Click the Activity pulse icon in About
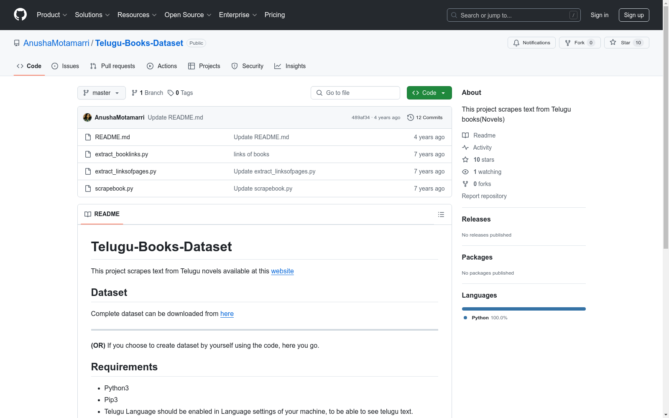Screen dimensions: 669x418 coord(465,148)
